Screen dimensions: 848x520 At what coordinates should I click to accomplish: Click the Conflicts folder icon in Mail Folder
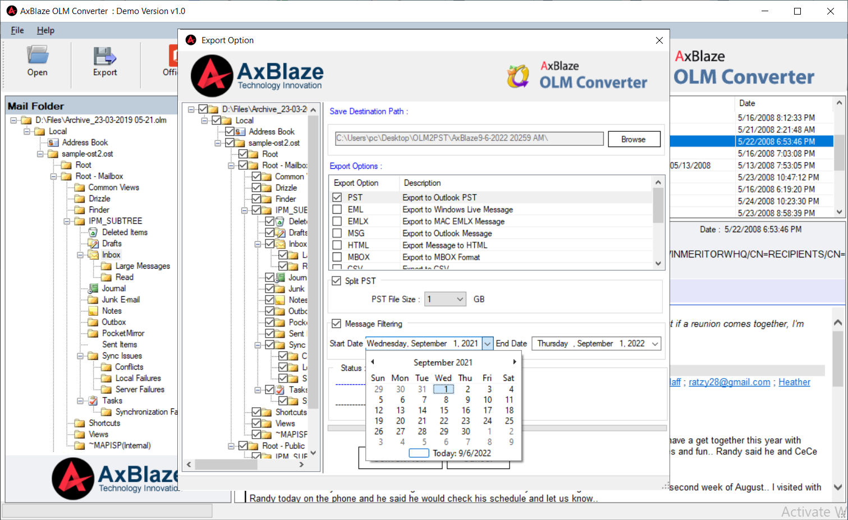tap(107, 367)
